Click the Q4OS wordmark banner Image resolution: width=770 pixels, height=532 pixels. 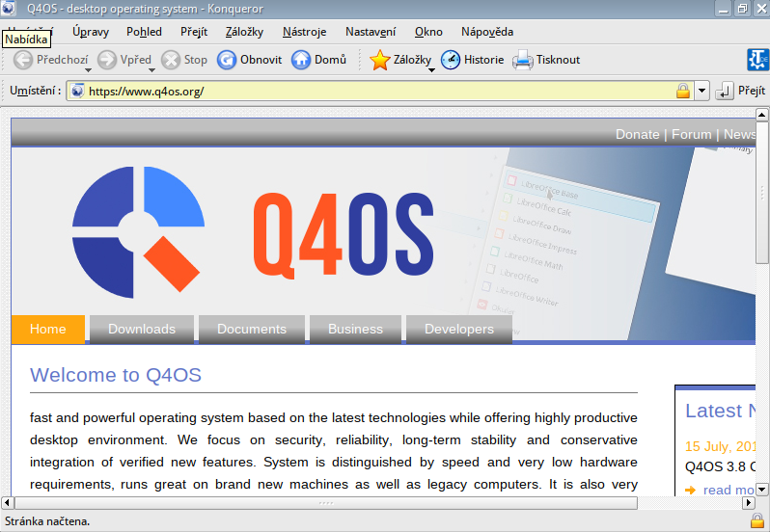[x=344, y=235]
